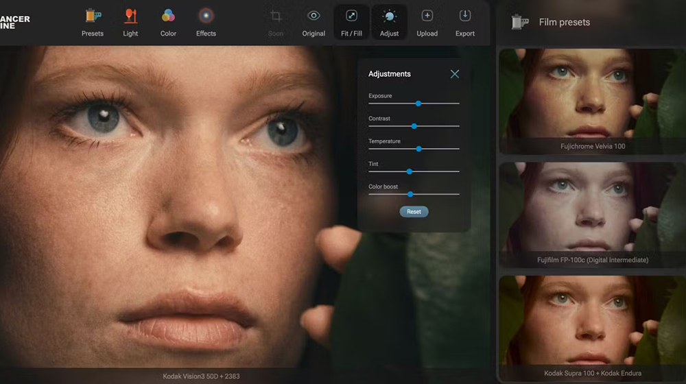This screenshot has height=384, width=686.
Task: Click the Exposure slider handle
Action: tap(418, 104)
